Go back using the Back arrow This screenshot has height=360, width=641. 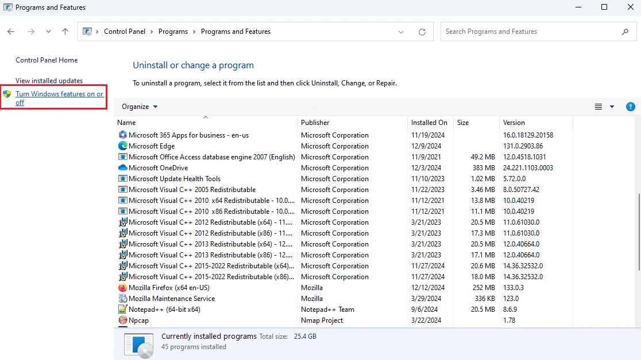click(11, 32)
